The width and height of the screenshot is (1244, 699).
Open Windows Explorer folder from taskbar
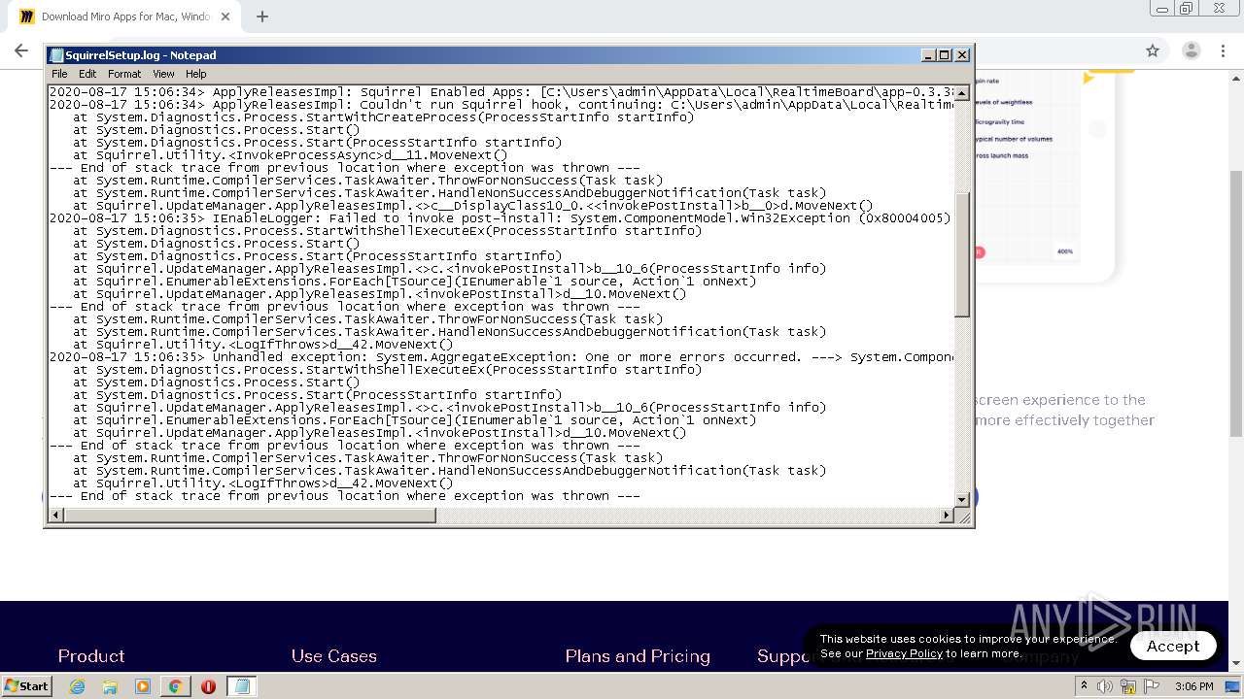click(110, 686)
